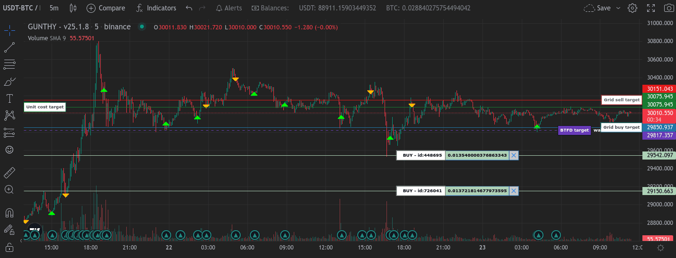
Task: Toggle magnet mode for drawings
Action: [x=9, y=213]
